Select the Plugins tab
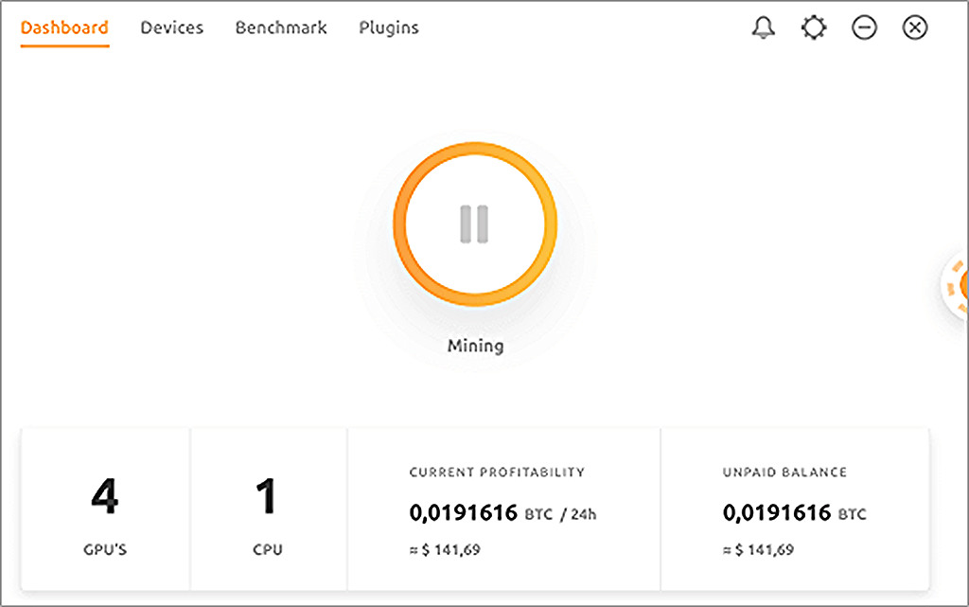The width and height of the screenshot is (969, 607). point(389,28)
